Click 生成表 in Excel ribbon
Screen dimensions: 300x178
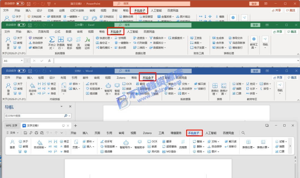(218, 38)
